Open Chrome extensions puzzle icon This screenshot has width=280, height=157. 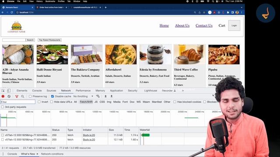228,13
